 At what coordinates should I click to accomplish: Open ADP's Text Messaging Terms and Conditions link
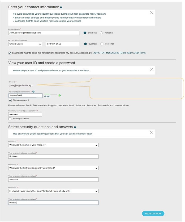[x=120, y=53]
